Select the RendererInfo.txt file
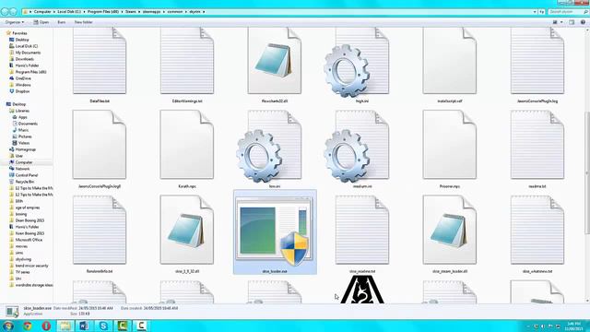The width and height of the screenshot is (590, 332). [x=100, y=233]
